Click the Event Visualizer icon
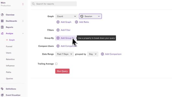Screen dimensions: 172x97 [2, 95]
